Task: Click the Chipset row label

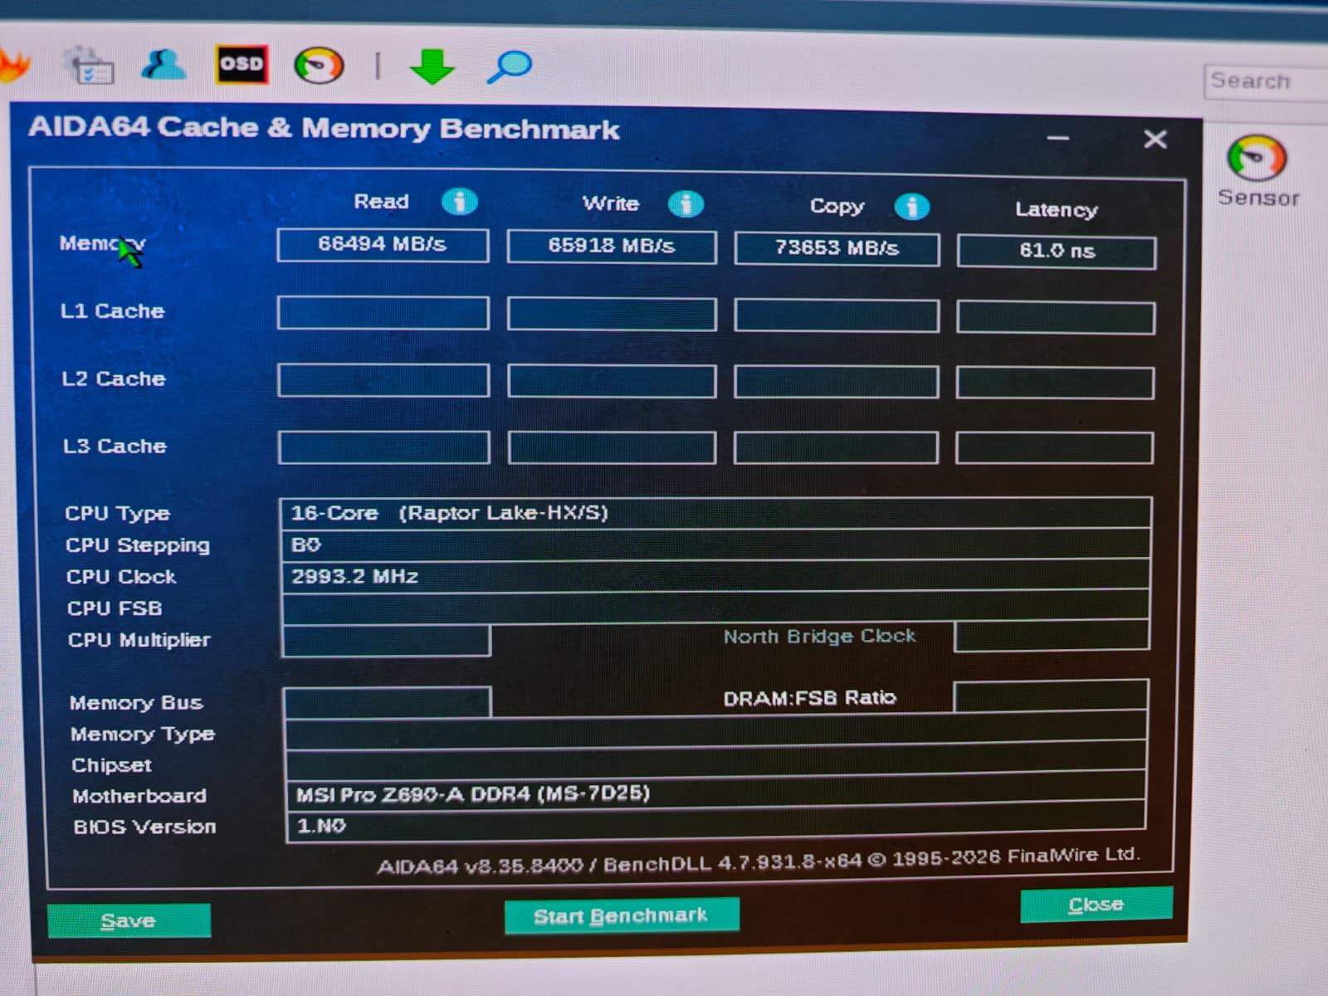Action: 111,765
